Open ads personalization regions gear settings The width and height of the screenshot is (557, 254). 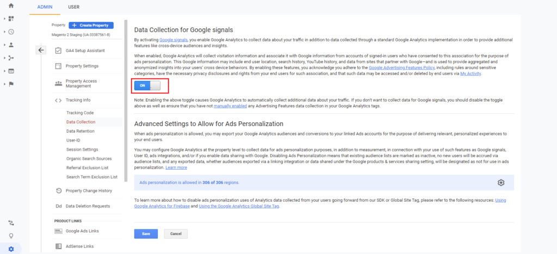[501, 183]
